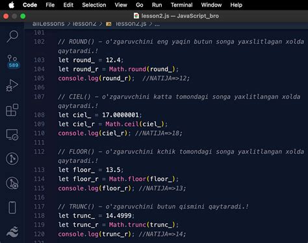The height and width of the screenshot is (243, 308).
Task: Click line number 118 in gutter
Action: point(39,216)
